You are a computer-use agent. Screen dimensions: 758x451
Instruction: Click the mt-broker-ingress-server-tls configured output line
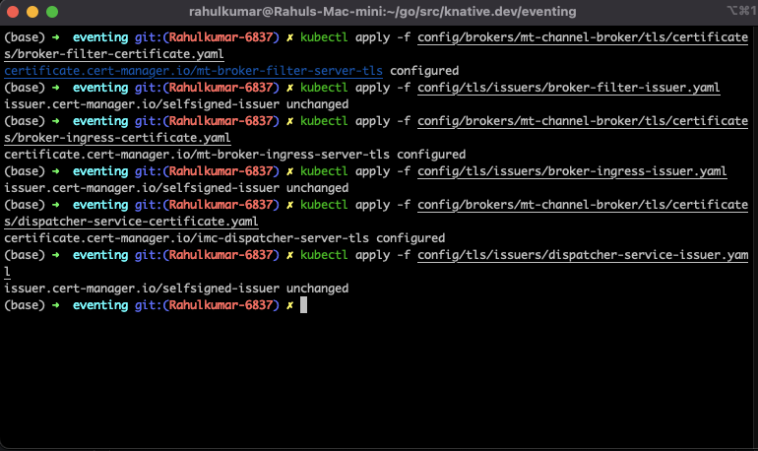tap(235, 155)
